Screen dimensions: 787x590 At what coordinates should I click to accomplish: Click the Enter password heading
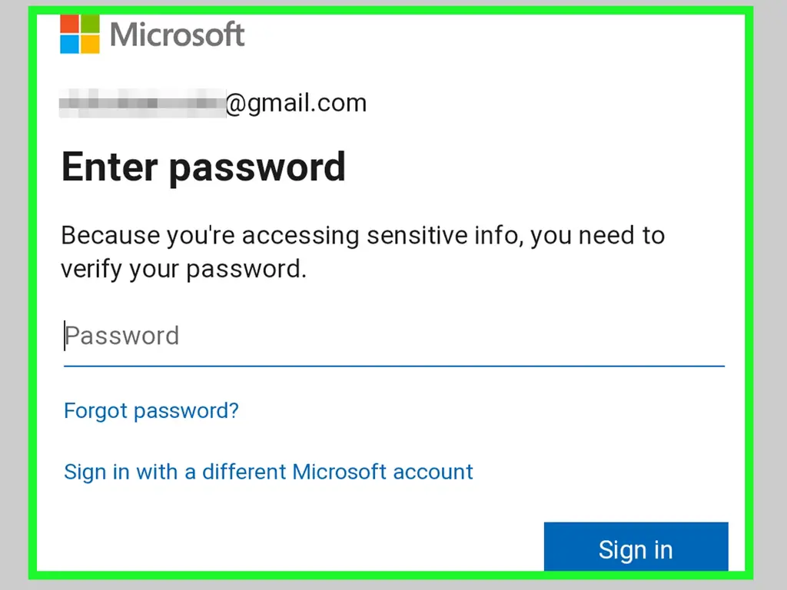coord(203,167)
